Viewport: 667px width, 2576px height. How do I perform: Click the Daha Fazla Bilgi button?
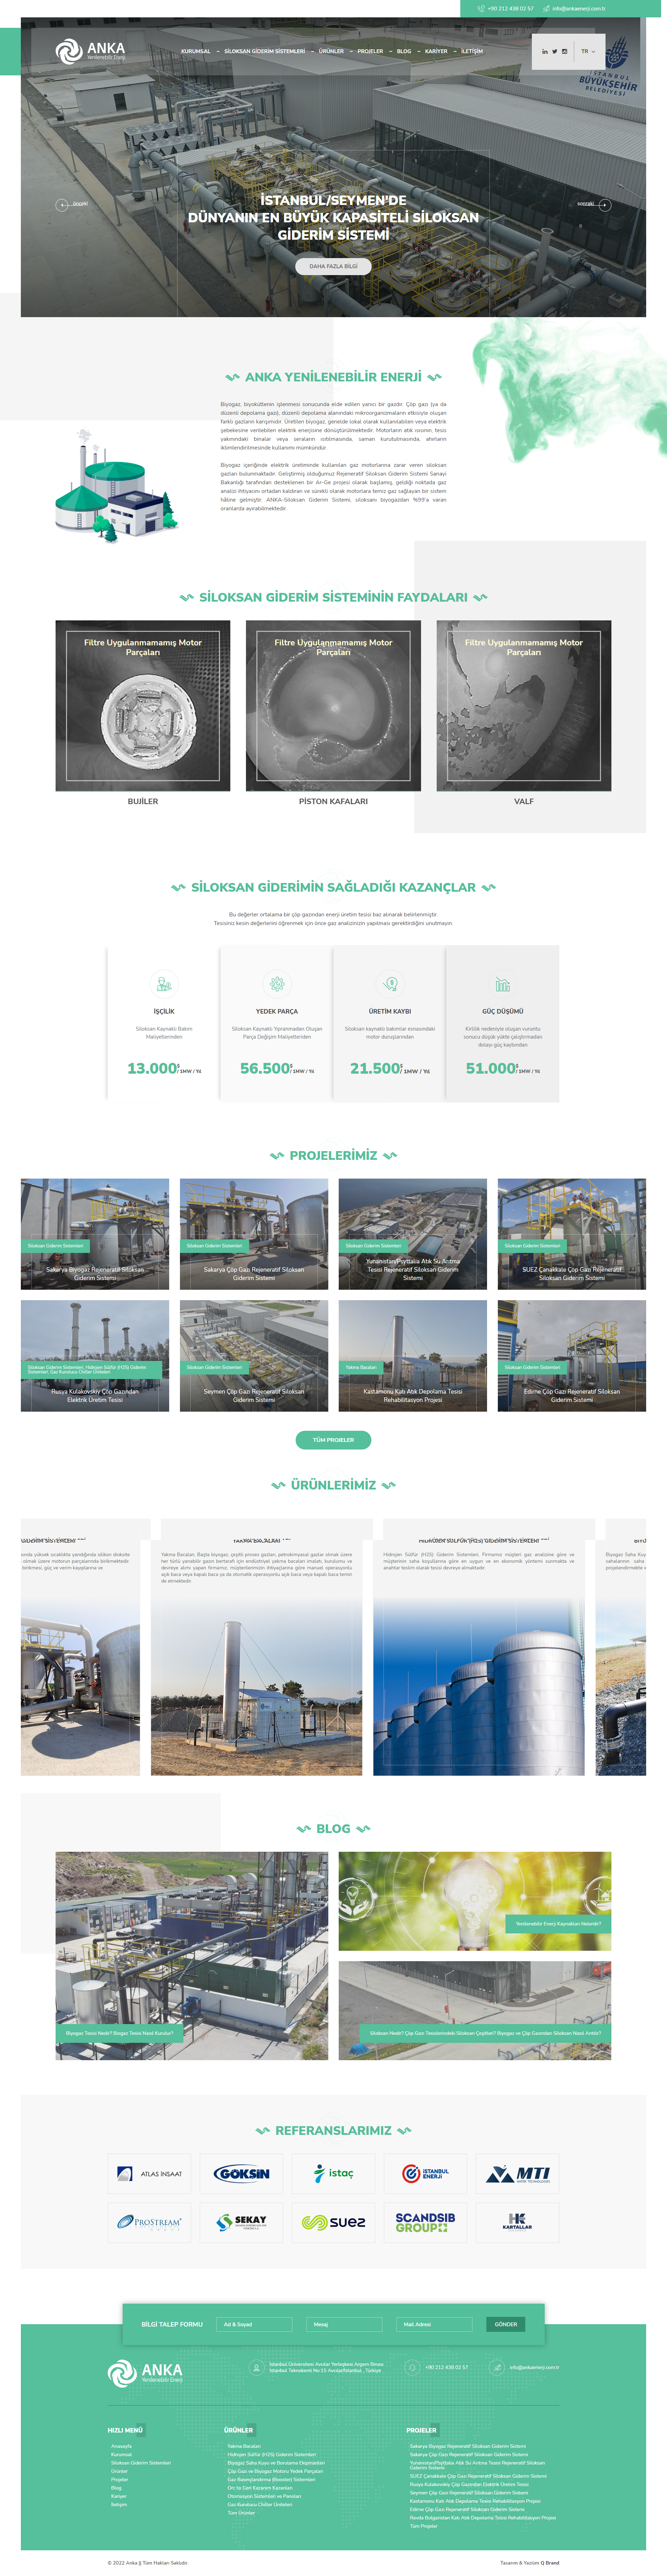click(x=333, y=266)
